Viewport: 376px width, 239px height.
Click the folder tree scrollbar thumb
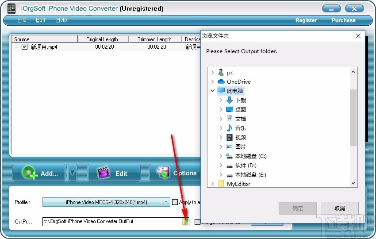353,118
